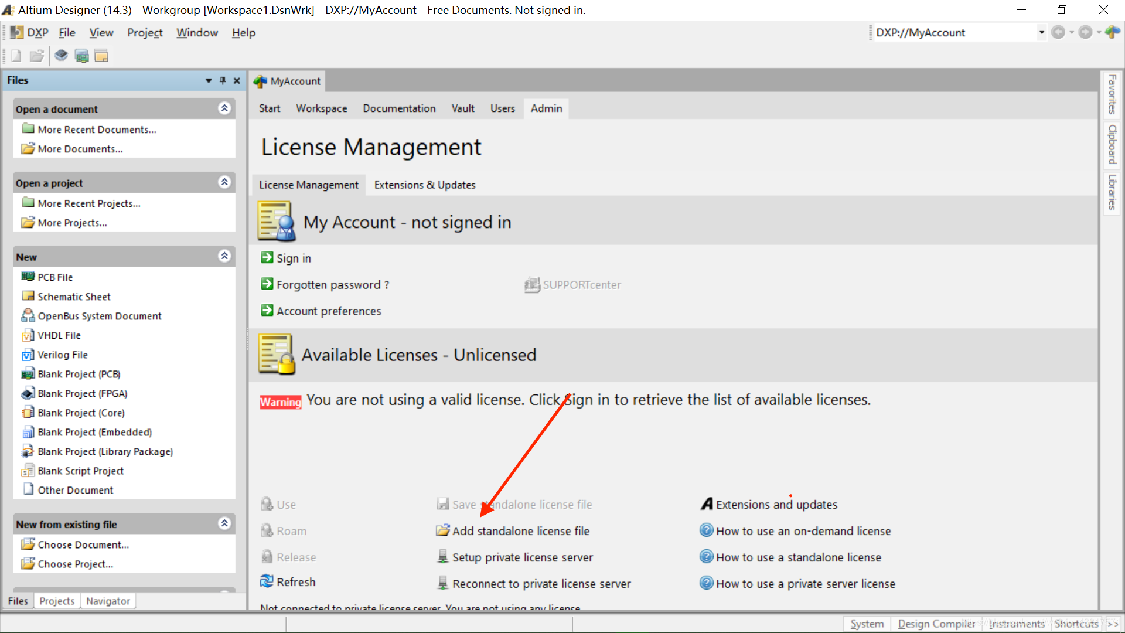Open the View menu

101,33
